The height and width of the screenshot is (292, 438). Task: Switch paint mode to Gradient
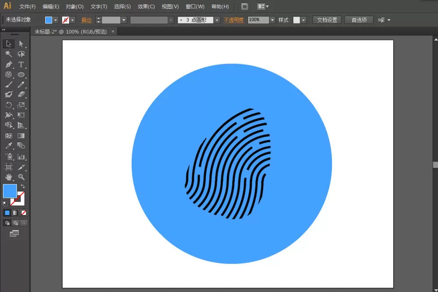15,213
